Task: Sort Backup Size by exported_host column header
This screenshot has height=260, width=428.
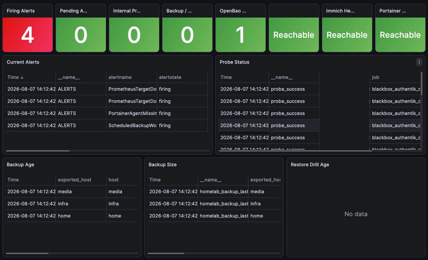Action: click(265, 180)
